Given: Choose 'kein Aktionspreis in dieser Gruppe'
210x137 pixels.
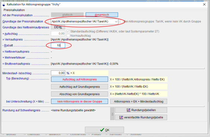Looking at the screenshot, I should [x=79, y=101].
